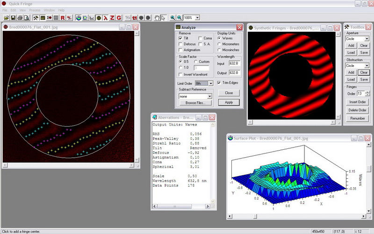The width and height of the screenshot is (374, 234).
Task: Click the Wavelength Output field
Action: 235,73
